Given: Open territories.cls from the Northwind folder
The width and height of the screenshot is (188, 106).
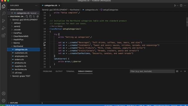Looking at the screenshot, I should tap(21, 69).
